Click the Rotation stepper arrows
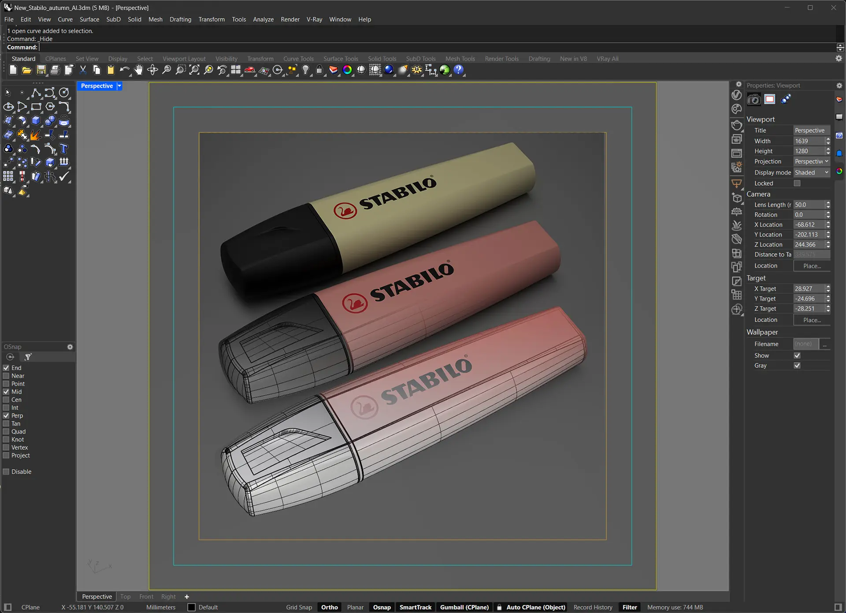The width and height of the screenshot is (846, 613). [x=828, y=215]
